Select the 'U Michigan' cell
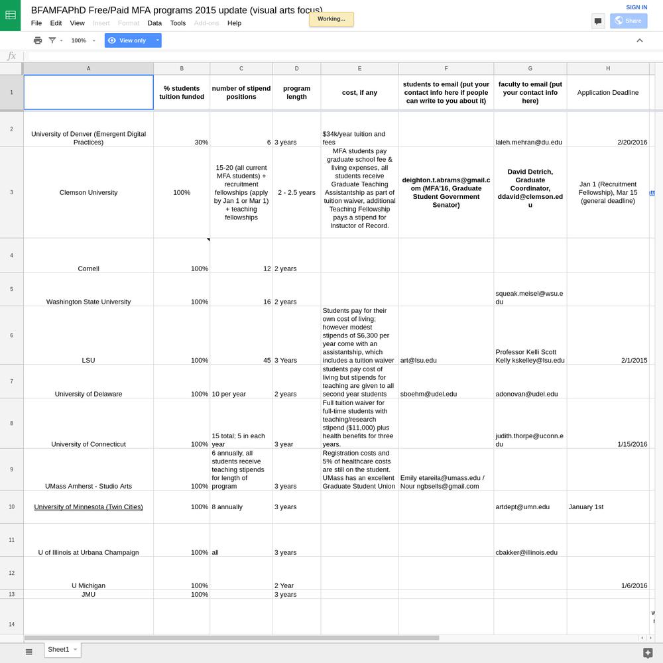 pyautogui.click(x=88, y=573)
